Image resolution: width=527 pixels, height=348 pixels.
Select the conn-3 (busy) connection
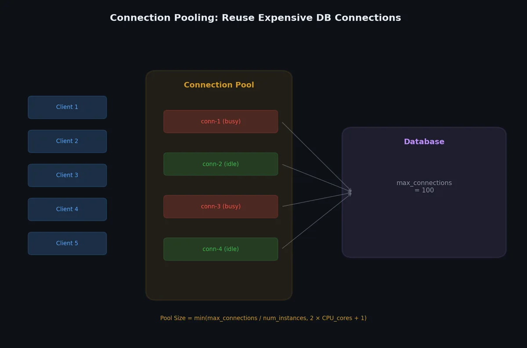220,206
